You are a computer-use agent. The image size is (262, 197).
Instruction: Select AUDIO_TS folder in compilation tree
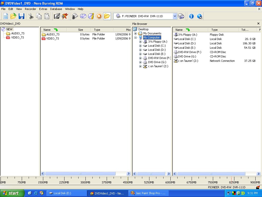click(x=18, y=33)
